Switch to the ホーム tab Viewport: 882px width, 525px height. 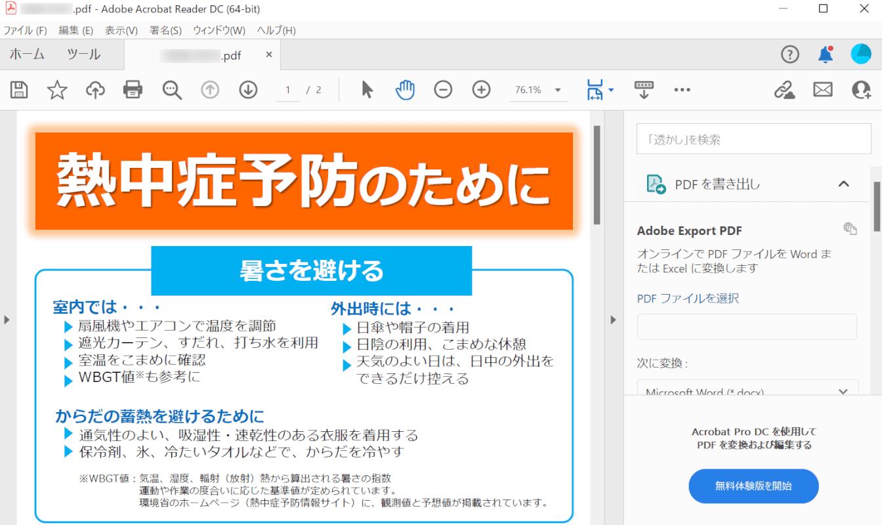click(x=27, y=54)
